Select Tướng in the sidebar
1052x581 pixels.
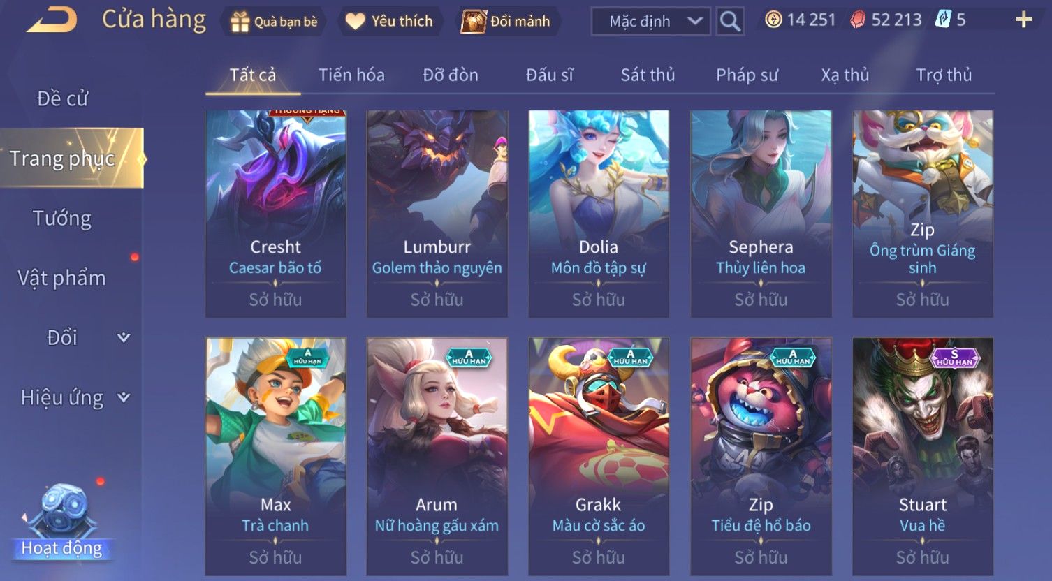pyautogui.click(x=62, y=219)
